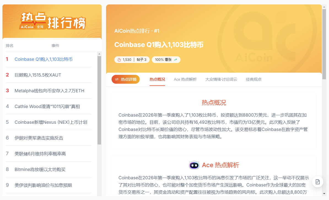Viewport: 329px width, 200px height.
Task: Click the main page scroll-up arrow
Action: [x=324, y=7]
